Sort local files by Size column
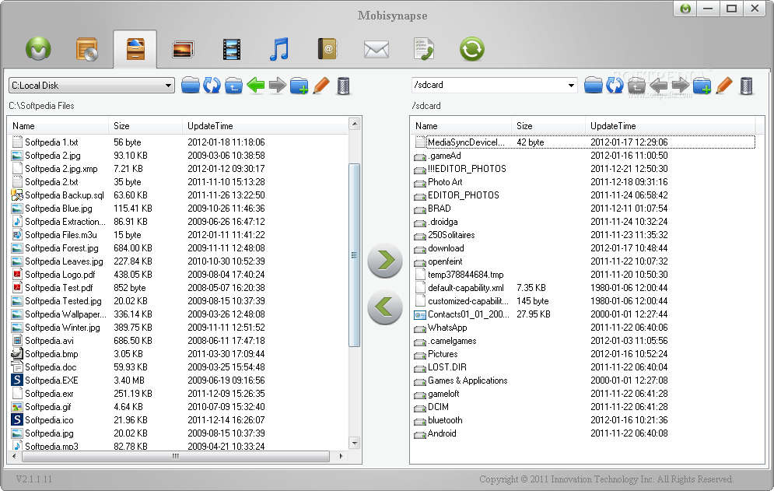Viewport: 774px width, 491px height. click(x=145, y=126)
